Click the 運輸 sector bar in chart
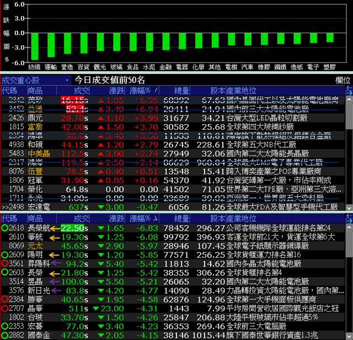The image size is (353, 340). click(x=51, y=45)
